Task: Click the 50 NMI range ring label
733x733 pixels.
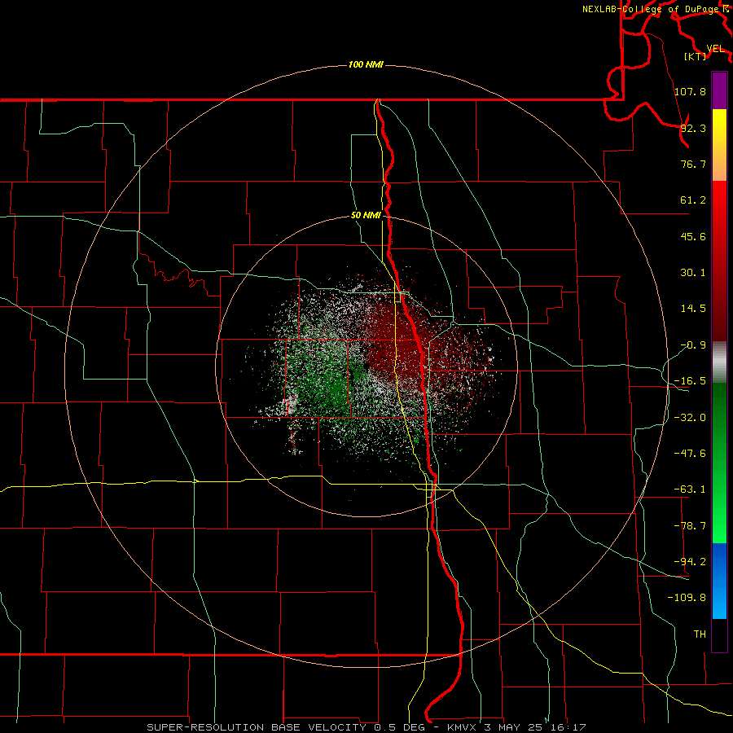Action: (366, 215)
